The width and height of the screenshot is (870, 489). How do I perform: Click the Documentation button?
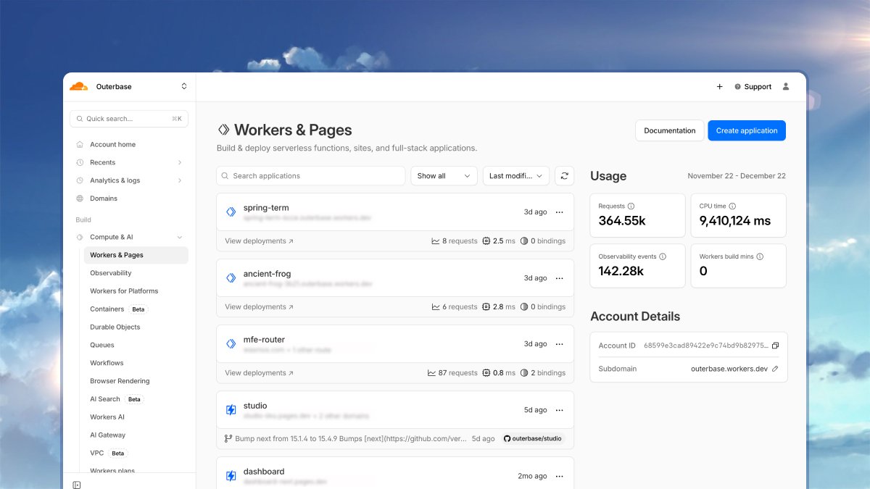click(669, 130)
